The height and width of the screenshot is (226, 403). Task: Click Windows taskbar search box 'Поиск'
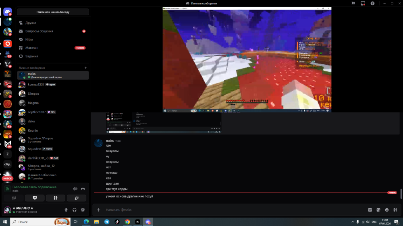click(x=40, y=222)
